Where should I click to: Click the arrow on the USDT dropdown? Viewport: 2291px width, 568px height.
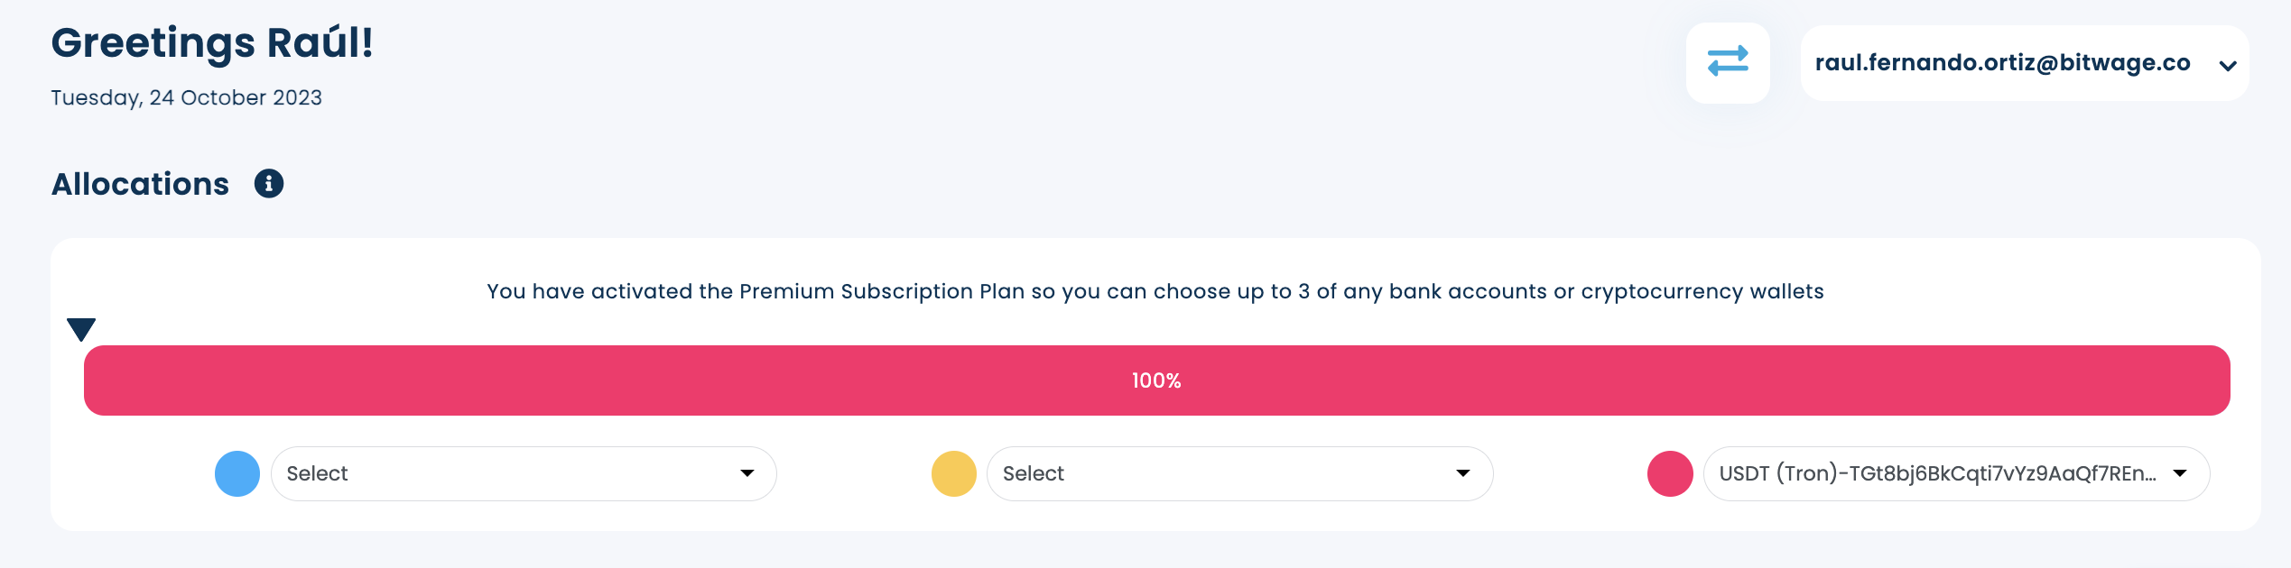[x=2180, y=473]
